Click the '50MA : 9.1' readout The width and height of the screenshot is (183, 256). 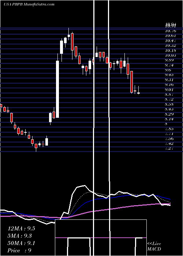click(x=21, y=243)
